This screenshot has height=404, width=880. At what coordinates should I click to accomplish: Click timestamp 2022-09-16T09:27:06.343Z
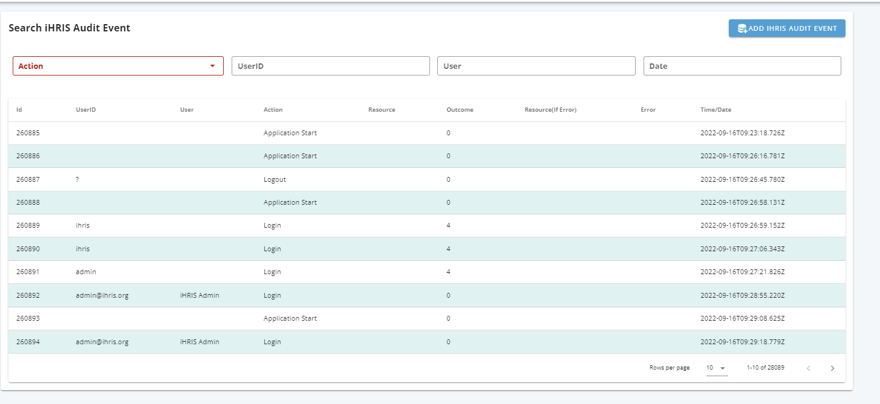pyautogui.click(x=742, y=249)
